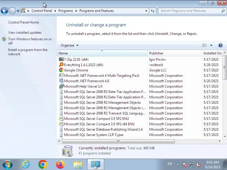Click the 9:53 AM taskbar clock
This screenshot has height=170, width=227.
[212, 162]
